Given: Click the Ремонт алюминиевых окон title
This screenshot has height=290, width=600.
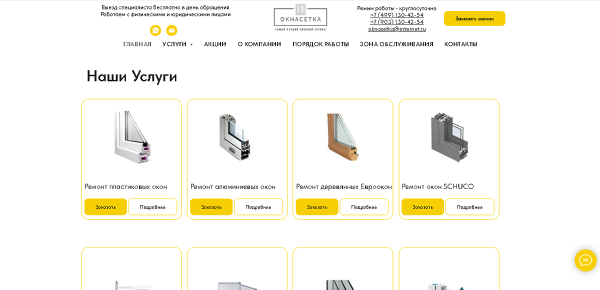Looking at the screenshot, I should (233, 186).
